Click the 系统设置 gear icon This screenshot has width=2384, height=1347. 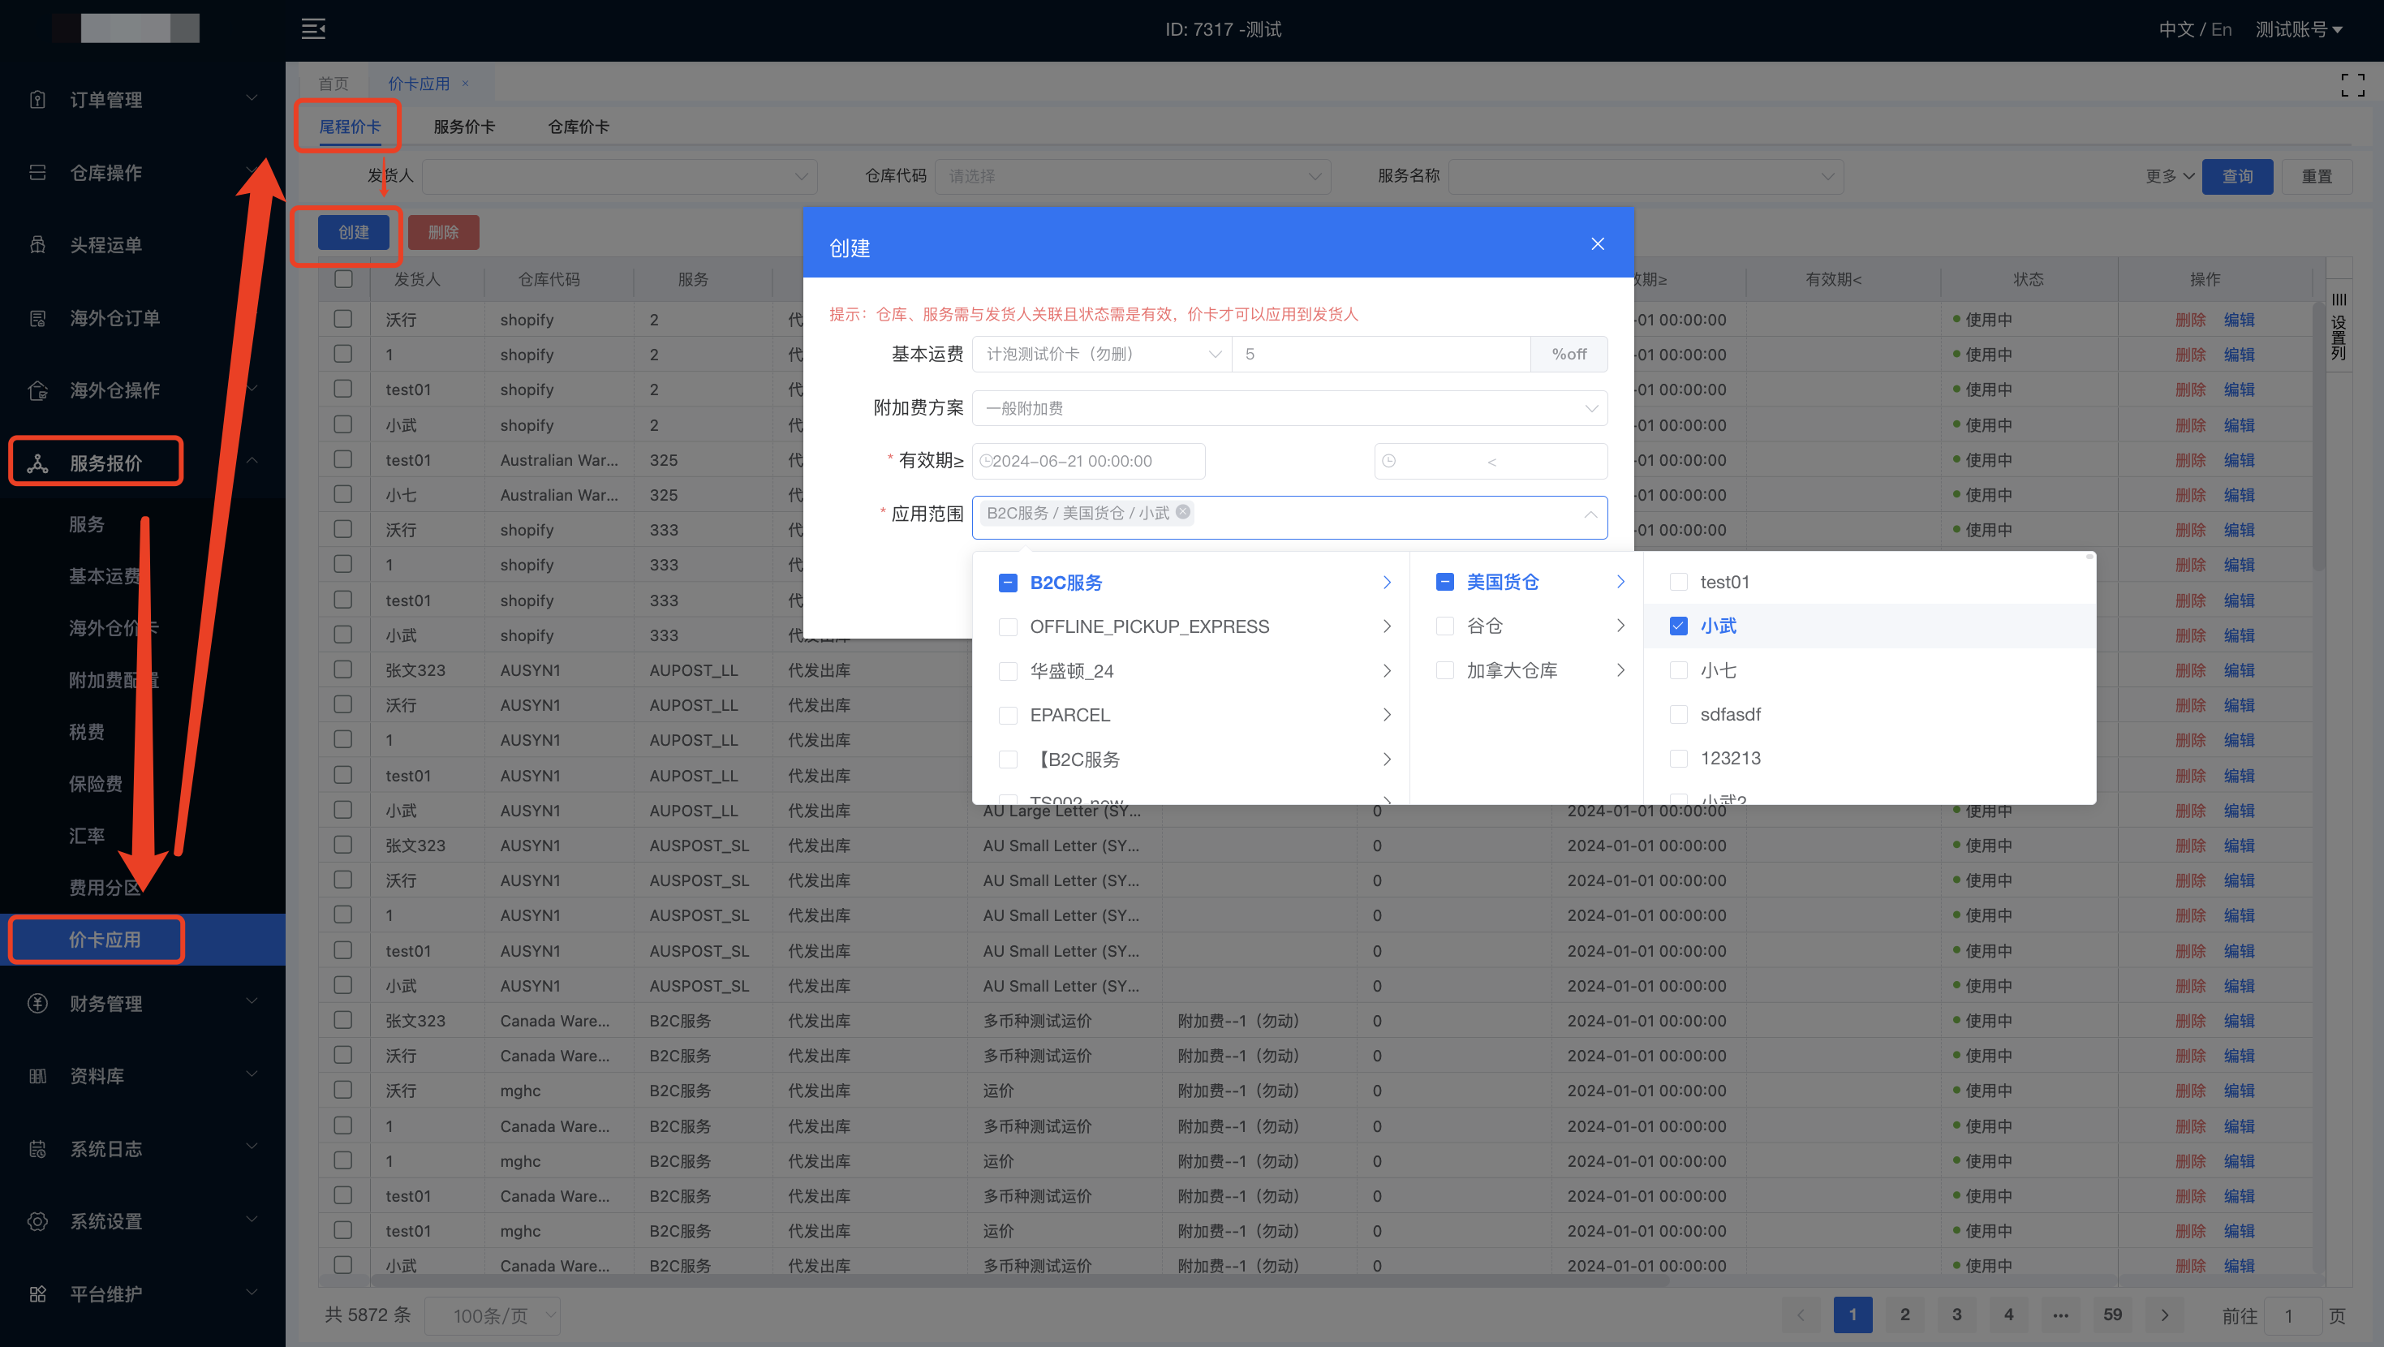[37, 1221]
